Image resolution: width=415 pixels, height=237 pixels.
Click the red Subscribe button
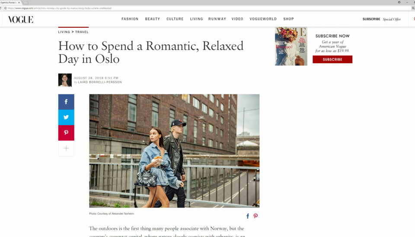[x=332, y=59]
